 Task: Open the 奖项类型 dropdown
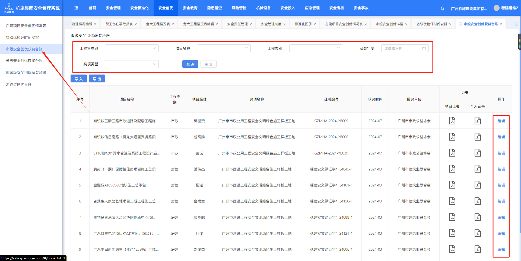[132, 64]
